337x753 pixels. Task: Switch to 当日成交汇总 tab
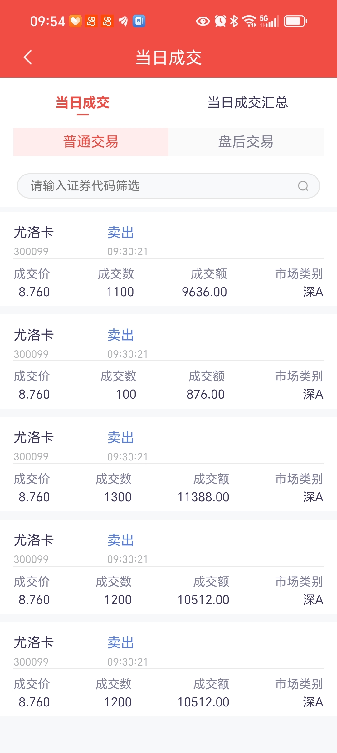click(247, 102)
